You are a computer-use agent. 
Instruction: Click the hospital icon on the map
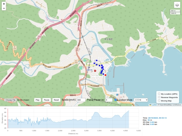coord(95,71)
